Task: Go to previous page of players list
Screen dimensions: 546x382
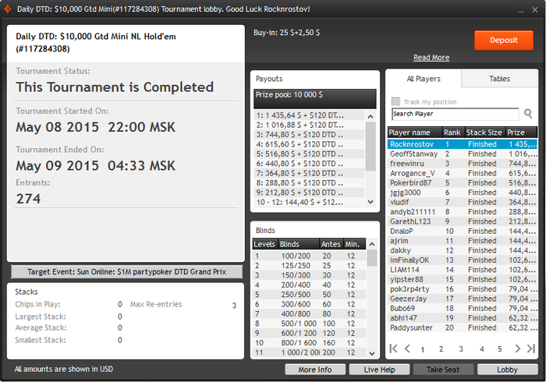Action: click(407, 348)
